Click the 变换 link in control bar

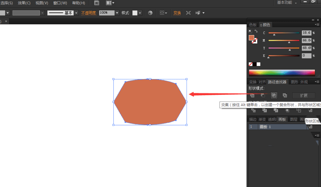[x=177, y=13]
